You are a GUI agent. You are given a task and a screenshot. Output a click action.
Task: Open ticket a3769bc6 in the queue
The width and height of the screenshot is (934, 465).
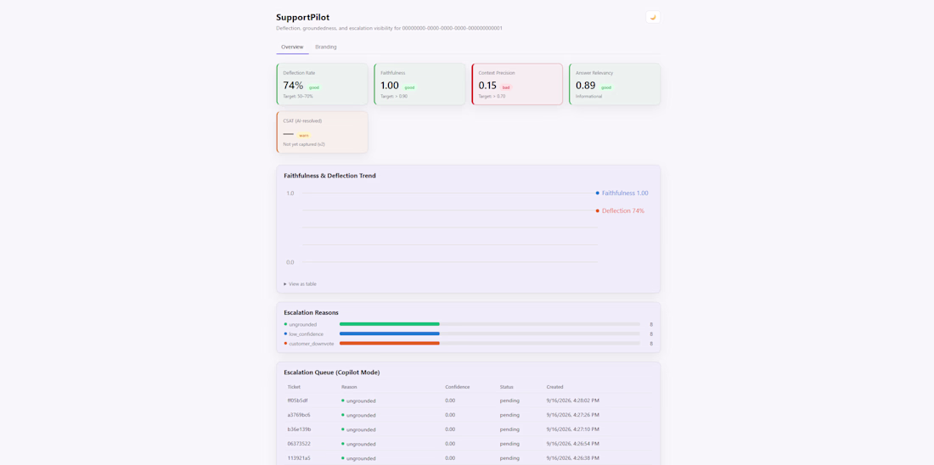coord(298,415)
